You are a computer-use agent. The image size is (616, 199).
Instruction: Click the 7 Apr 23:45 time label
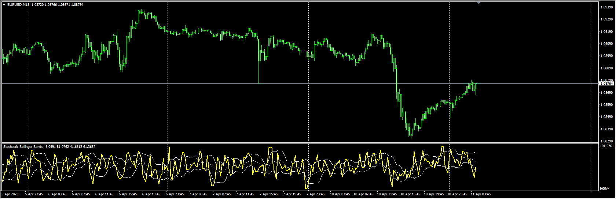(x=315, y=194)
